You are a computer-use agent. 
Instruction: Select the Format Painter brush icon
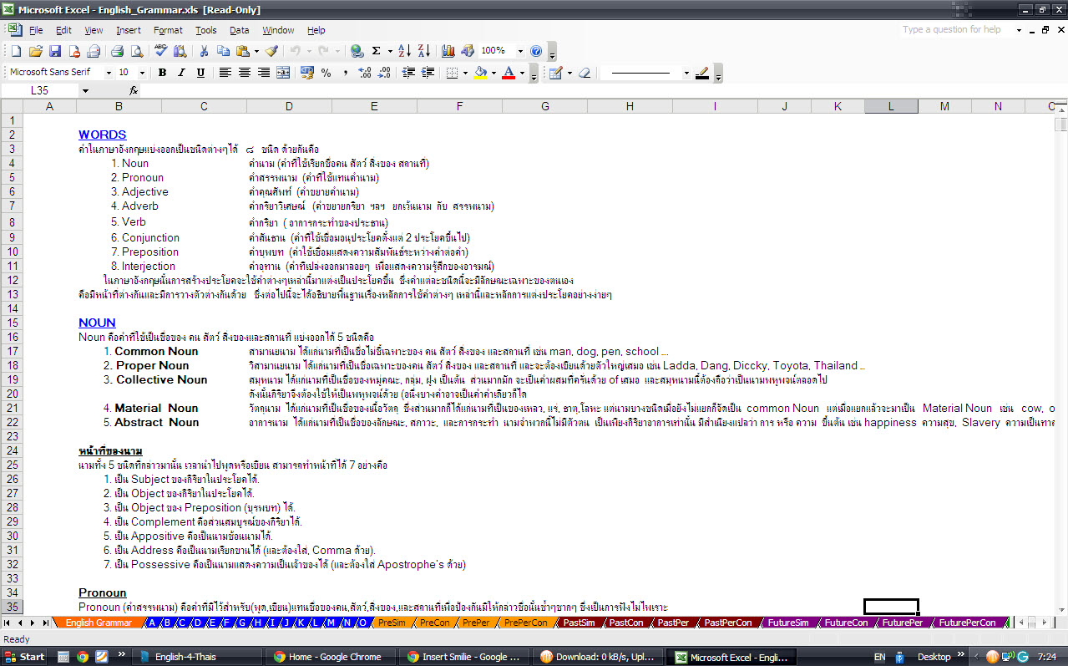point(271,51)
